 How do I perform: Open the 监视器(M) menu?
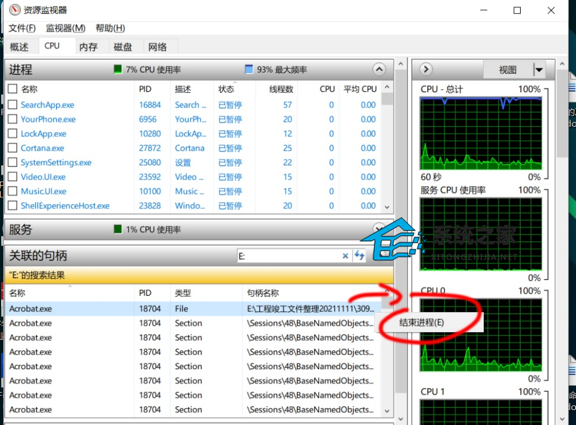(65, 28)
